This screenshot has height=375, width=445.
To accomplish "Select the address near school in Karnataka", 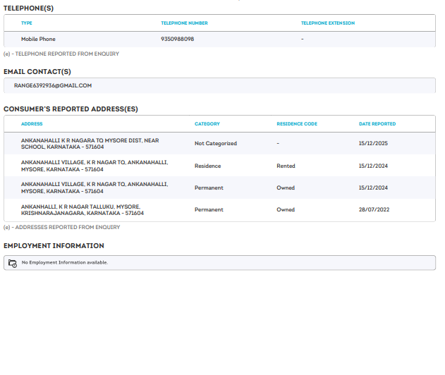I will coord(90,144).
